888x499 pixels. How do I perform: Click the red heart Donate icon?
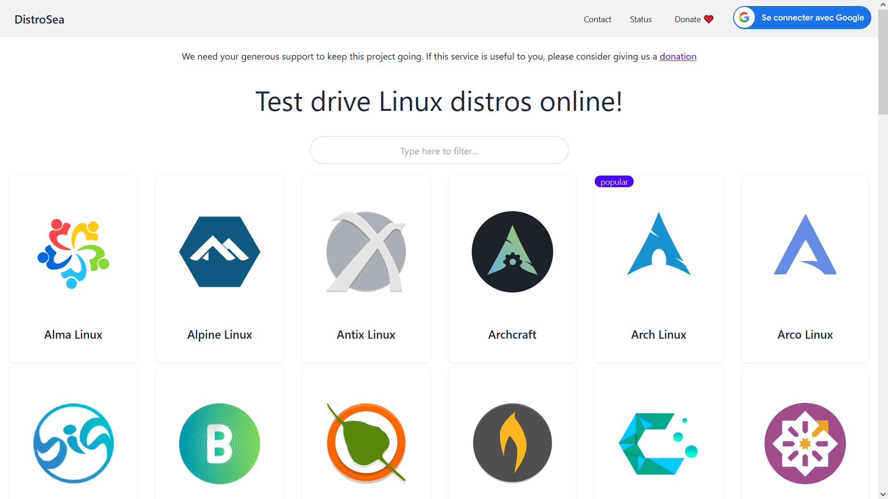coord(709,19)
